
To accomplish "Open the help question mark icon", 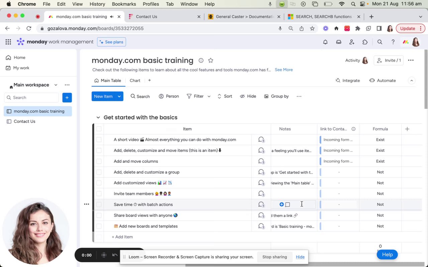I will tap(393, 42).
